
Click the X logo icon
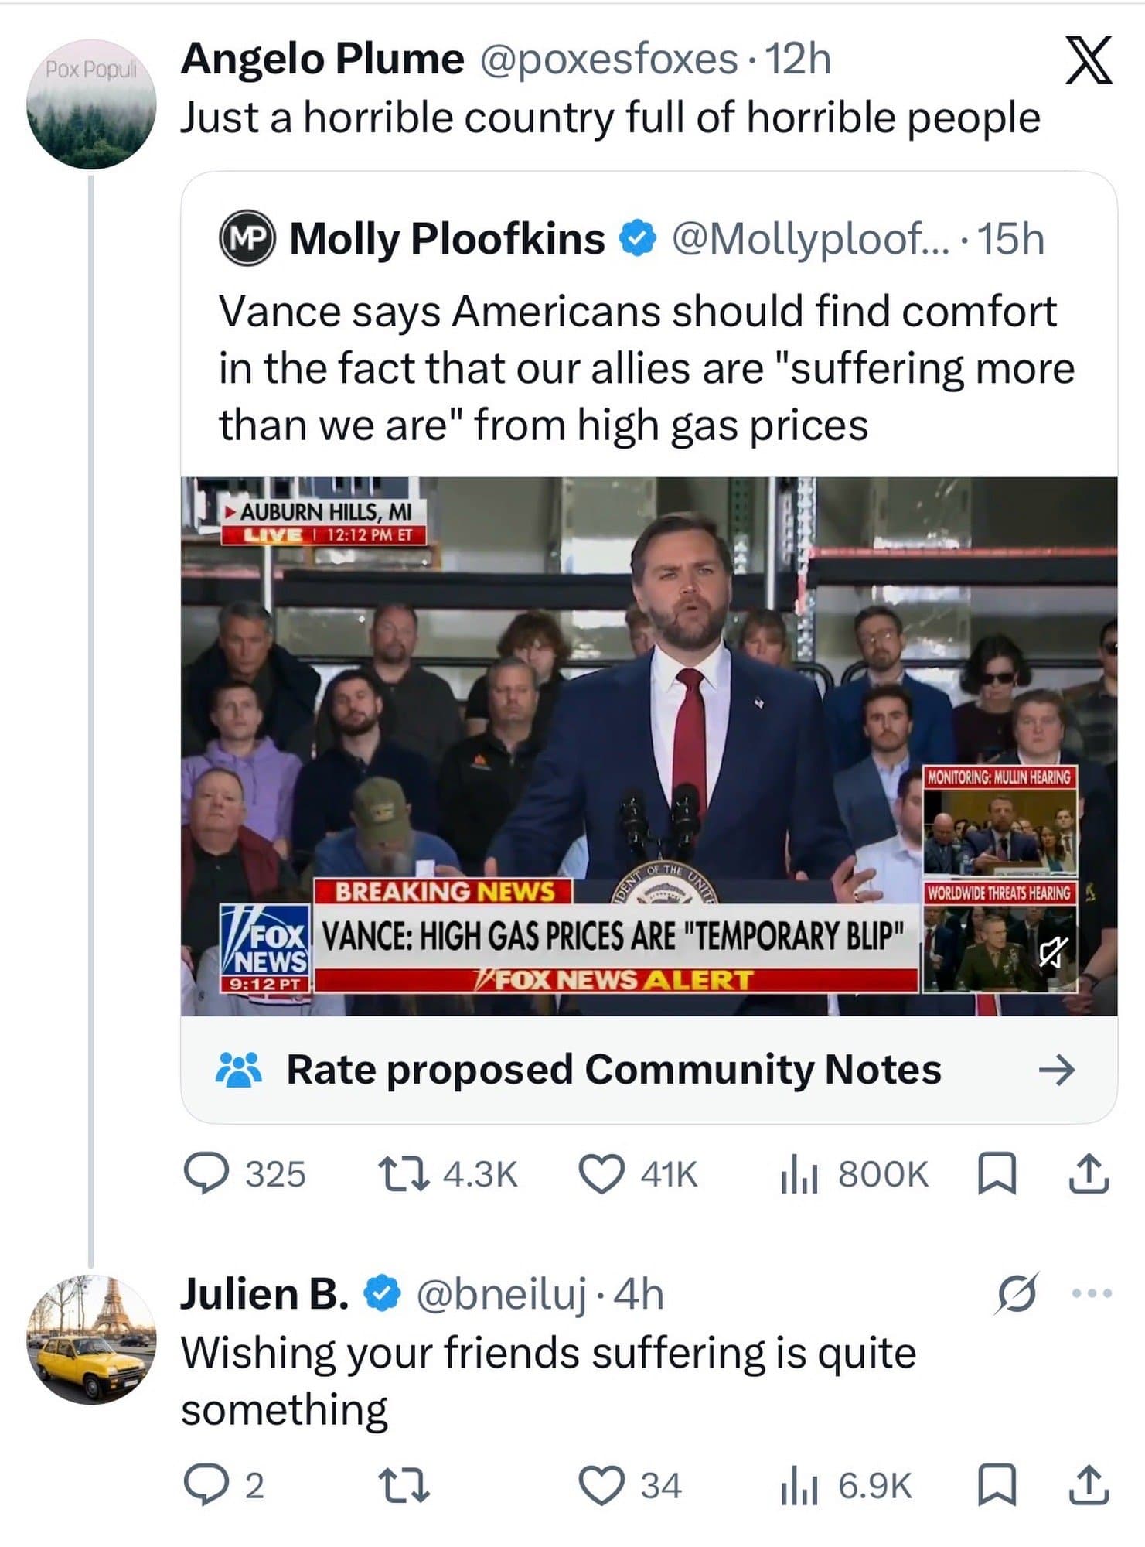click(1089, 60)
